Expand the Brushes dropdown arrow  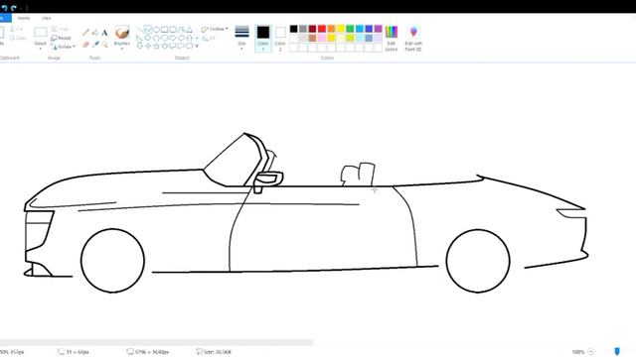pos(122,49)
